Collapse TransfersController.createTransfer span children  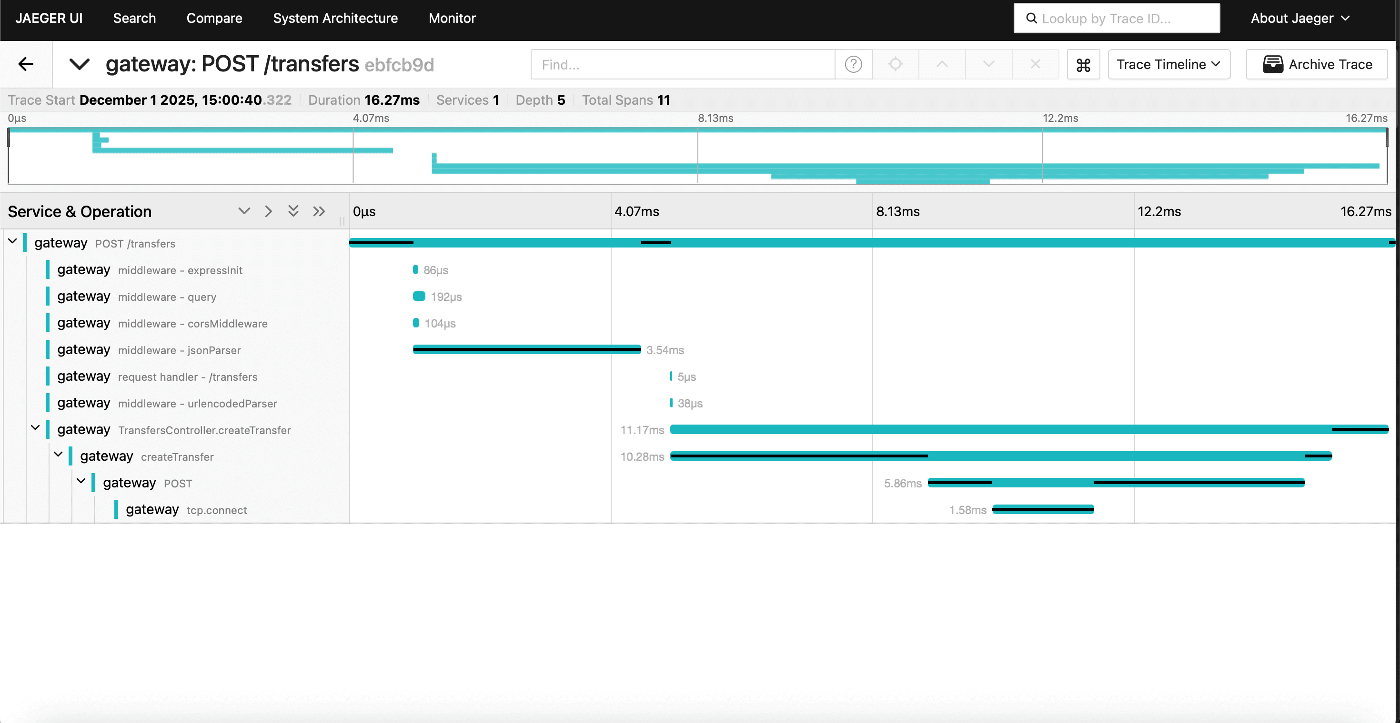pos(35,428)
